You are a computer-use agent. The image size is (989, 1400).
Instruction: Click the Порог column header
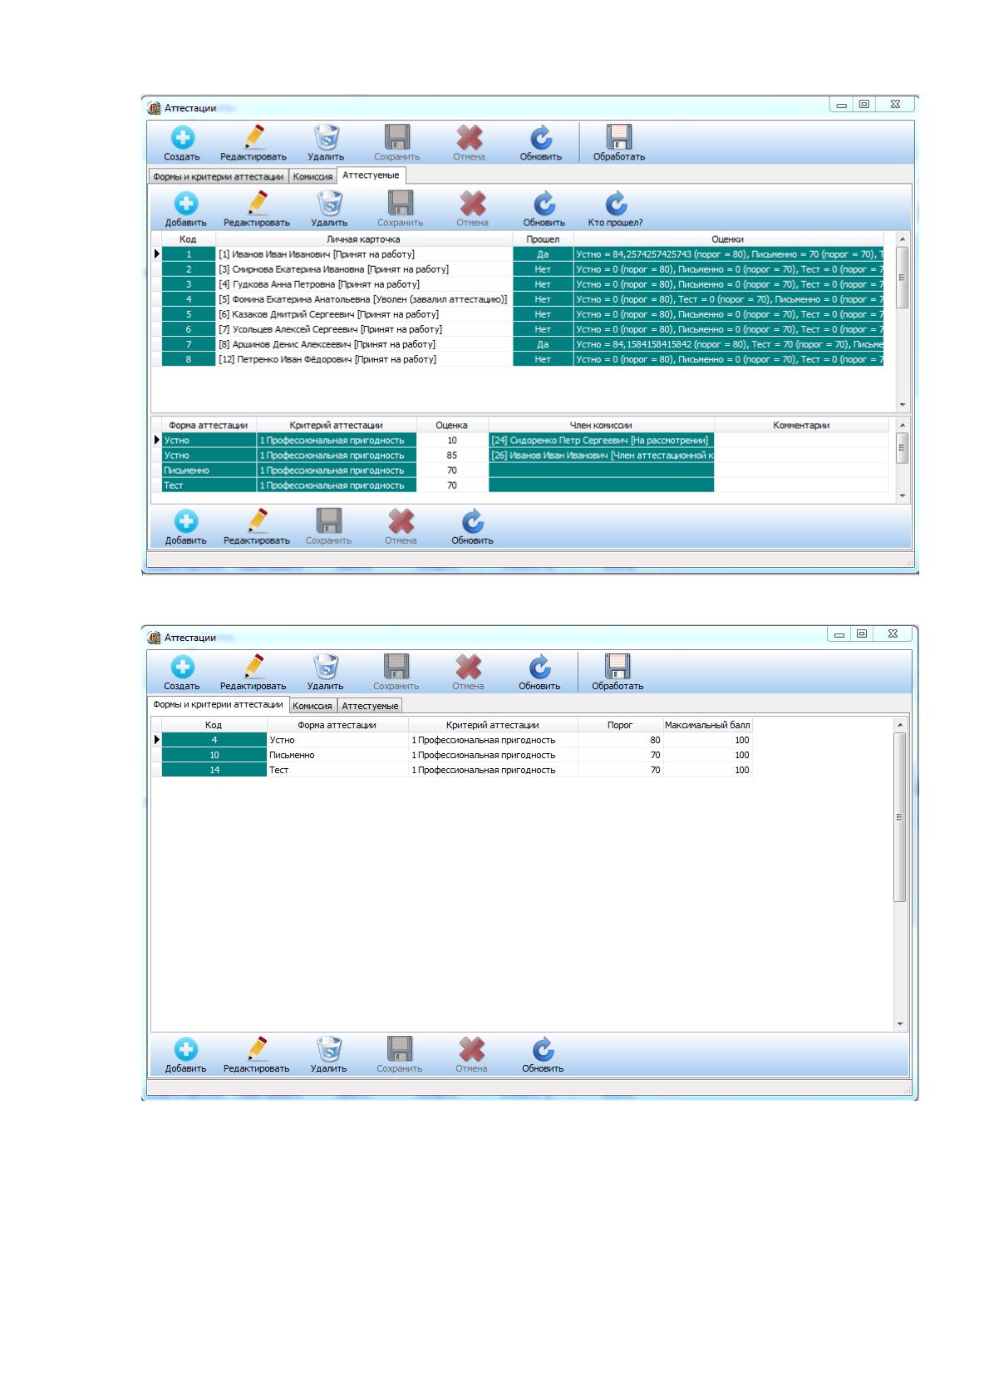620,725
